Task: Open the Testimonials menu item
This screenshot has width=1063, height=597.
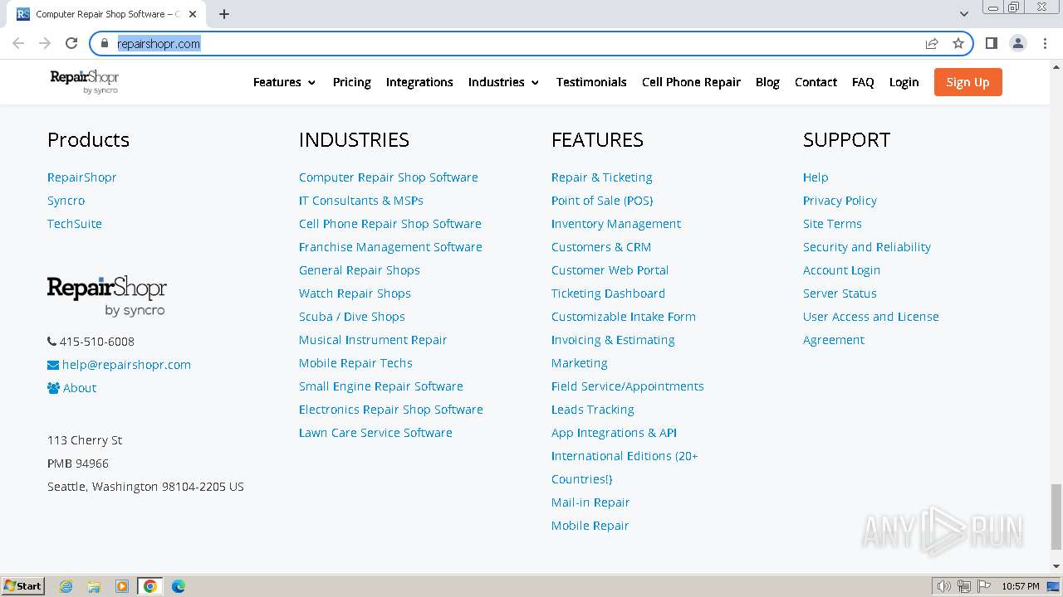Action: (591, 82)
